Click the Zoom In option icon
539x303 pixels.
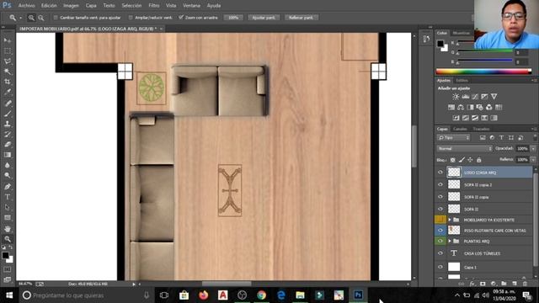pyautogui.click(x=31, y=18)
